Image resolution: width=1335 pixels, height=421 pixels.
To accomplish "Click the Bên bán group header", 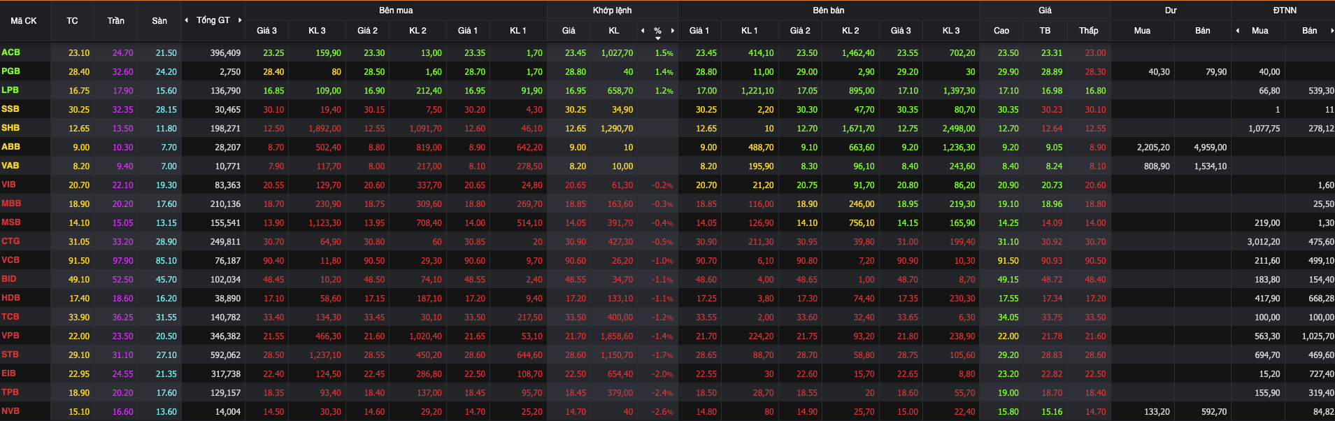I will pyautogui.click(x=829, y=10).
